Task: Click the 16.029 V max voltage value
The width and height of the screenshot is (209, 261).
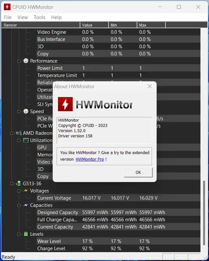Action: point(148,198)
